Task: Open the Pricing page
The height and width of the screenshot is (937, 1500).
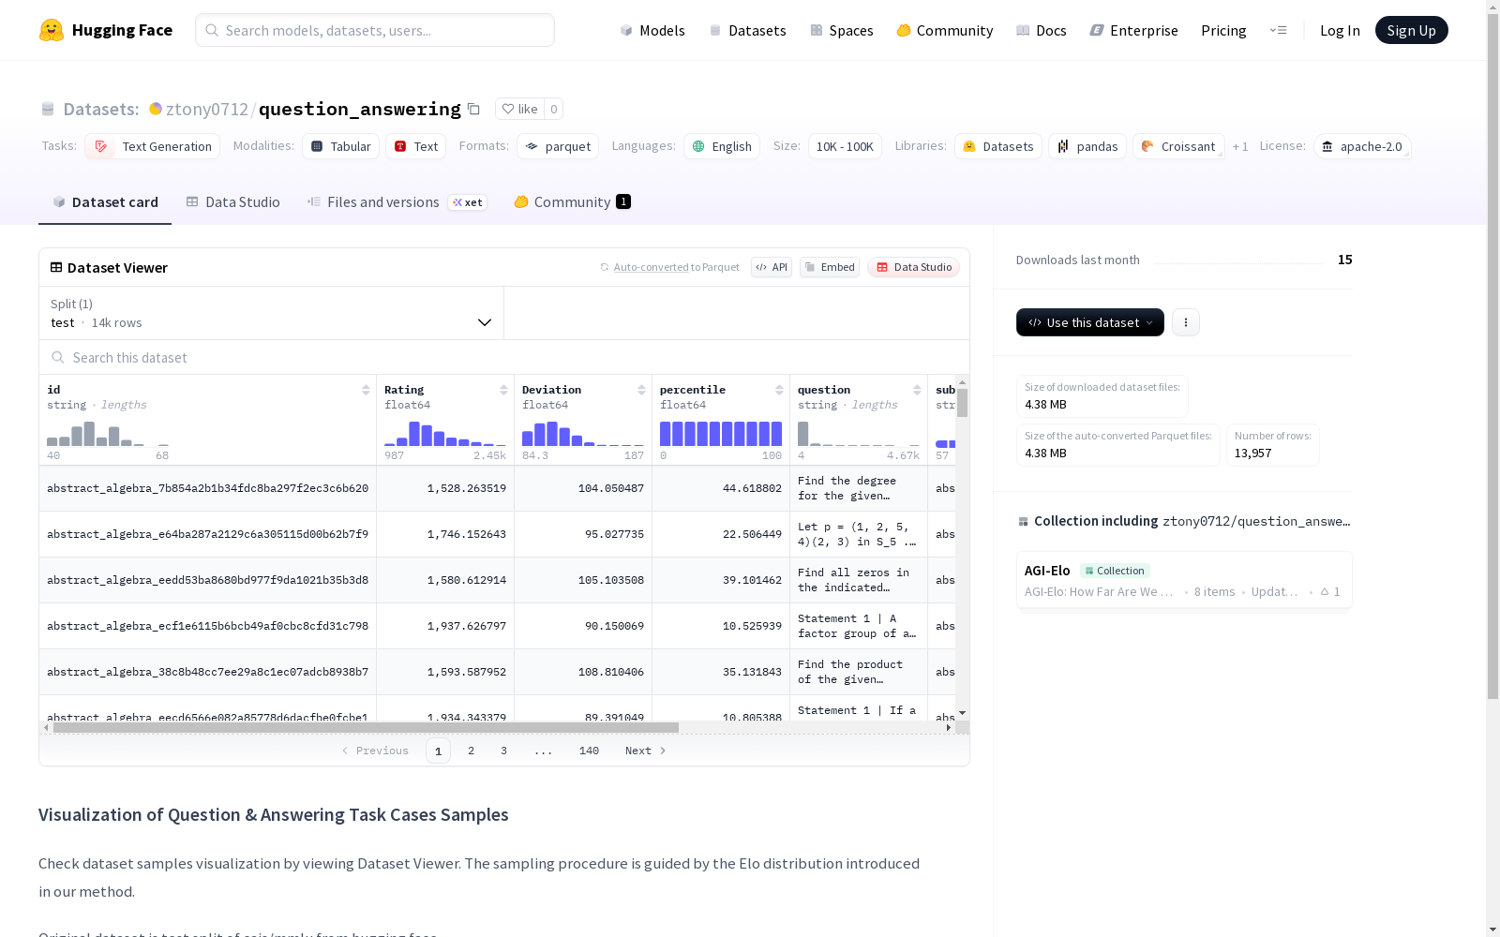Action: tap(1223, 30)
